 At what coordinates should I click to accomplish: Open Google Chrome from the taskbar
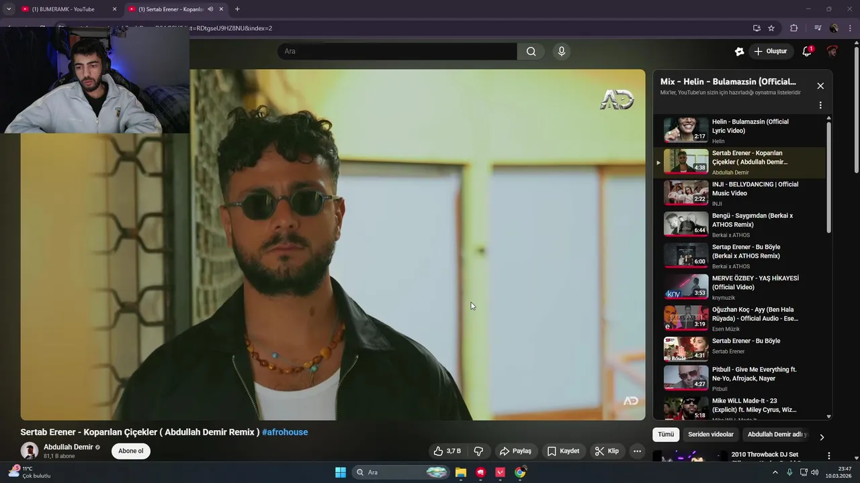click(520, 472)
